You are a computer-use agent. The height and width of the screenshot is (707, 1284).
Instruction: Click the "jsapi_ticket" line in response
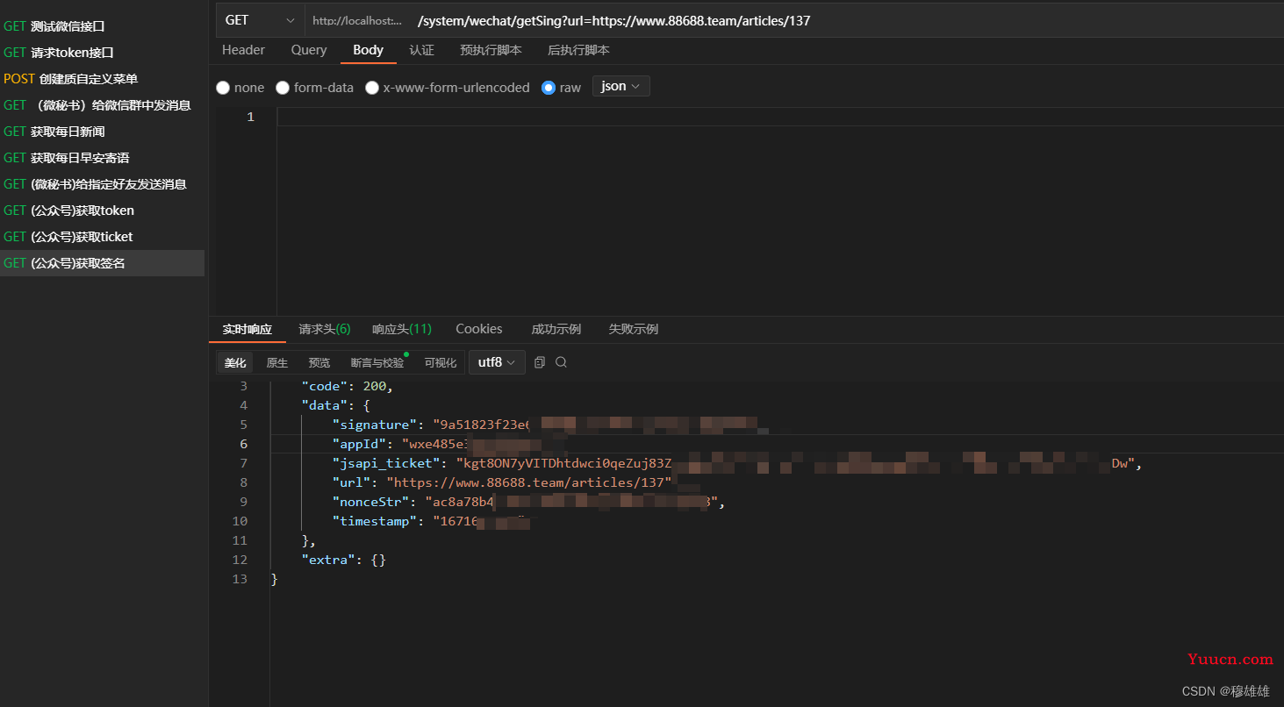coord(737,463)
